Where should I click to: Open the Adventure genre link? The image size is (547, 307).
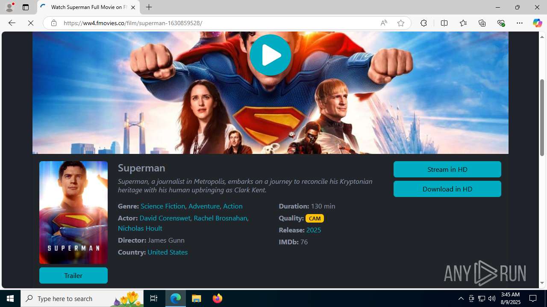click(204, 206)
